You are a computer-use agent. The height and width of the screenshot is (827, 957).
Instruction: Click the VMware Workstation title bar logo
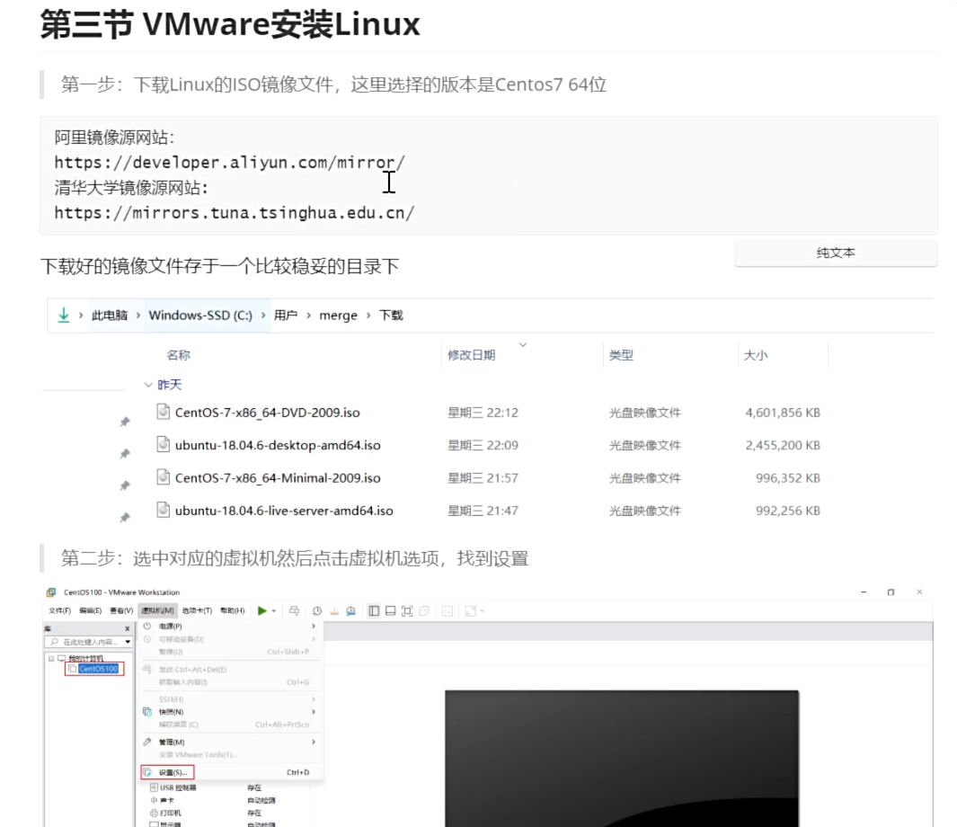coord(51,592)
